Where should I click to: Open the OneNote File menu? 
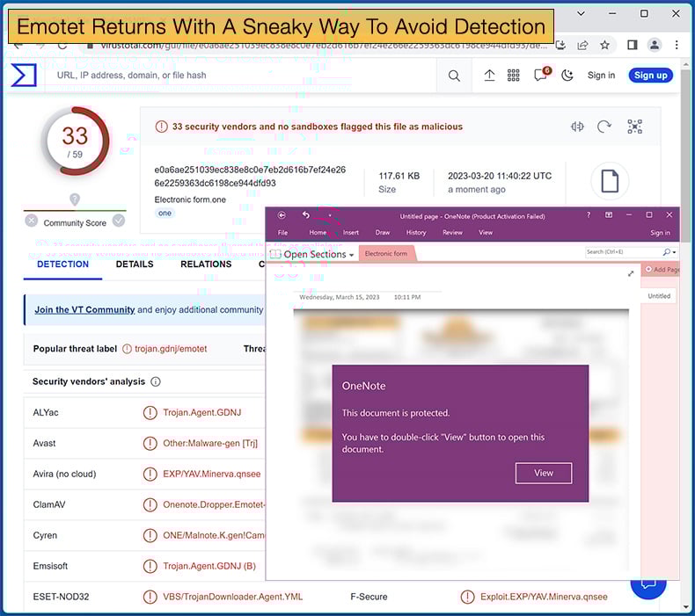[x=282, y=233]
